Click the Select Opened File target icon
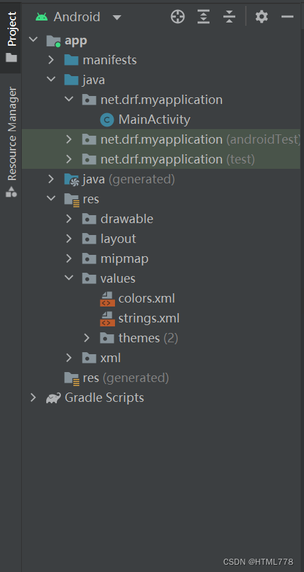This screenshot has width=304, height=572. [178, 17]
